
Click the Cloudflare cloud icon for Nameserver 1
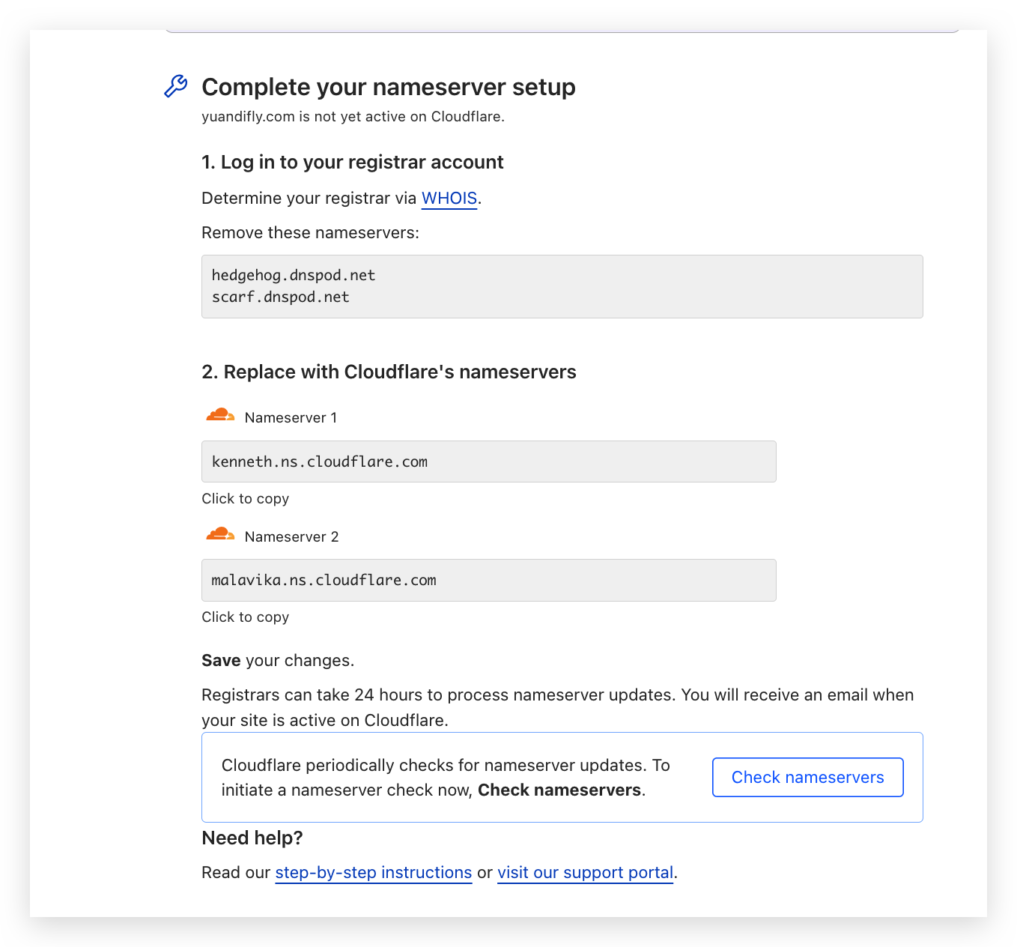[220, 415]
